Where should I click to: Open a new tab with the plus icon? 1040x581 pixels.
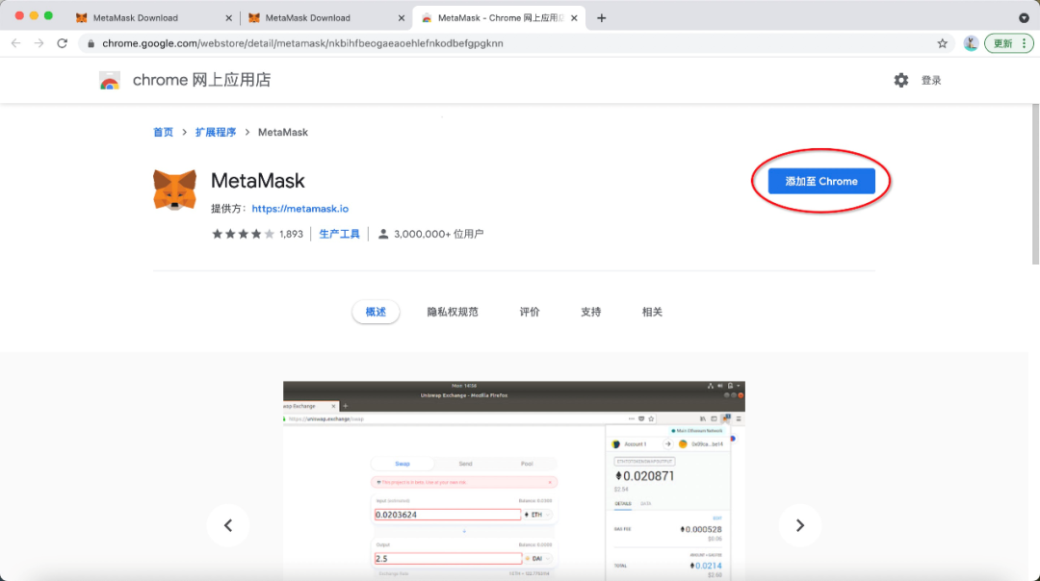pyautogui.click(x=602, y=18)
